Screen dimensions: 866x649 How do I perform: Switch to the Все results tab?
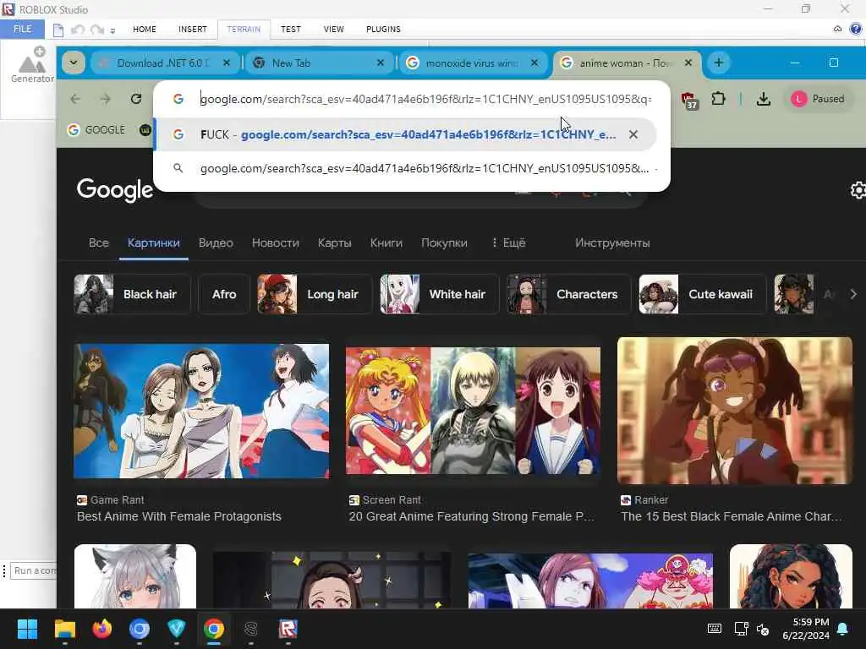(x=99, y=243)
